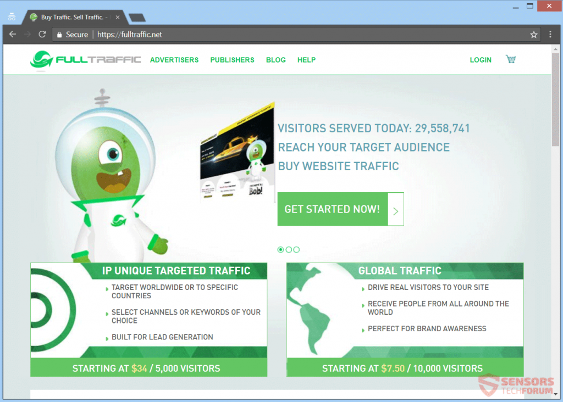Image resolution: width=563 pixels, height=402 pixels.
Task: Open the shopping cart icon
Action: pos(510,59)
